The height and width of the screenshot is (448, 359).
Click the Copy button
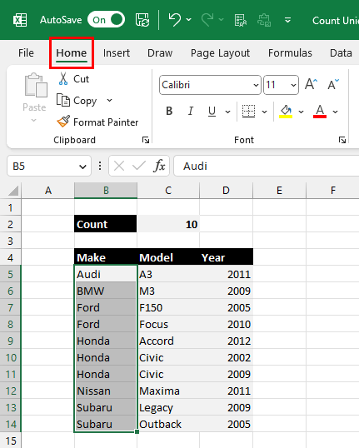tap(77, 101)
